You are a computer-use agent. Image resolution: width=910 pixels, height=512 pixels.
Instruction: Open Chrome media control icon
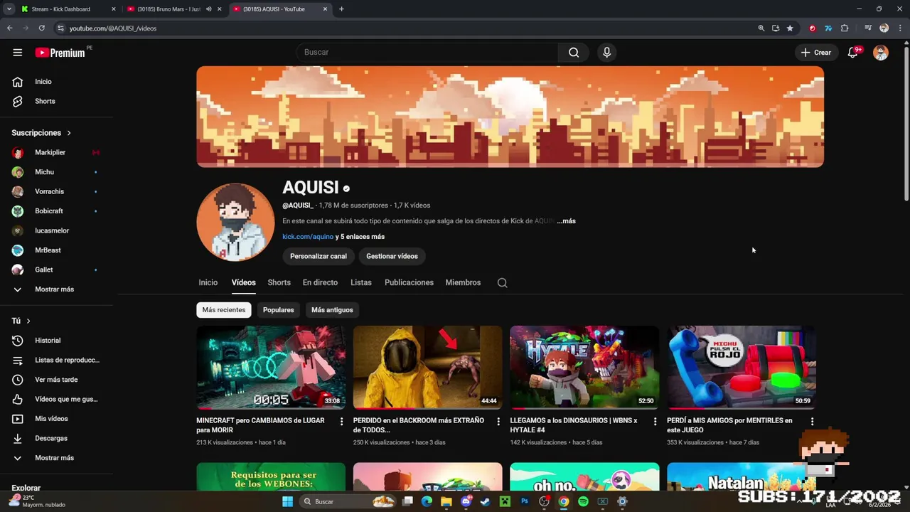point(868,28)
